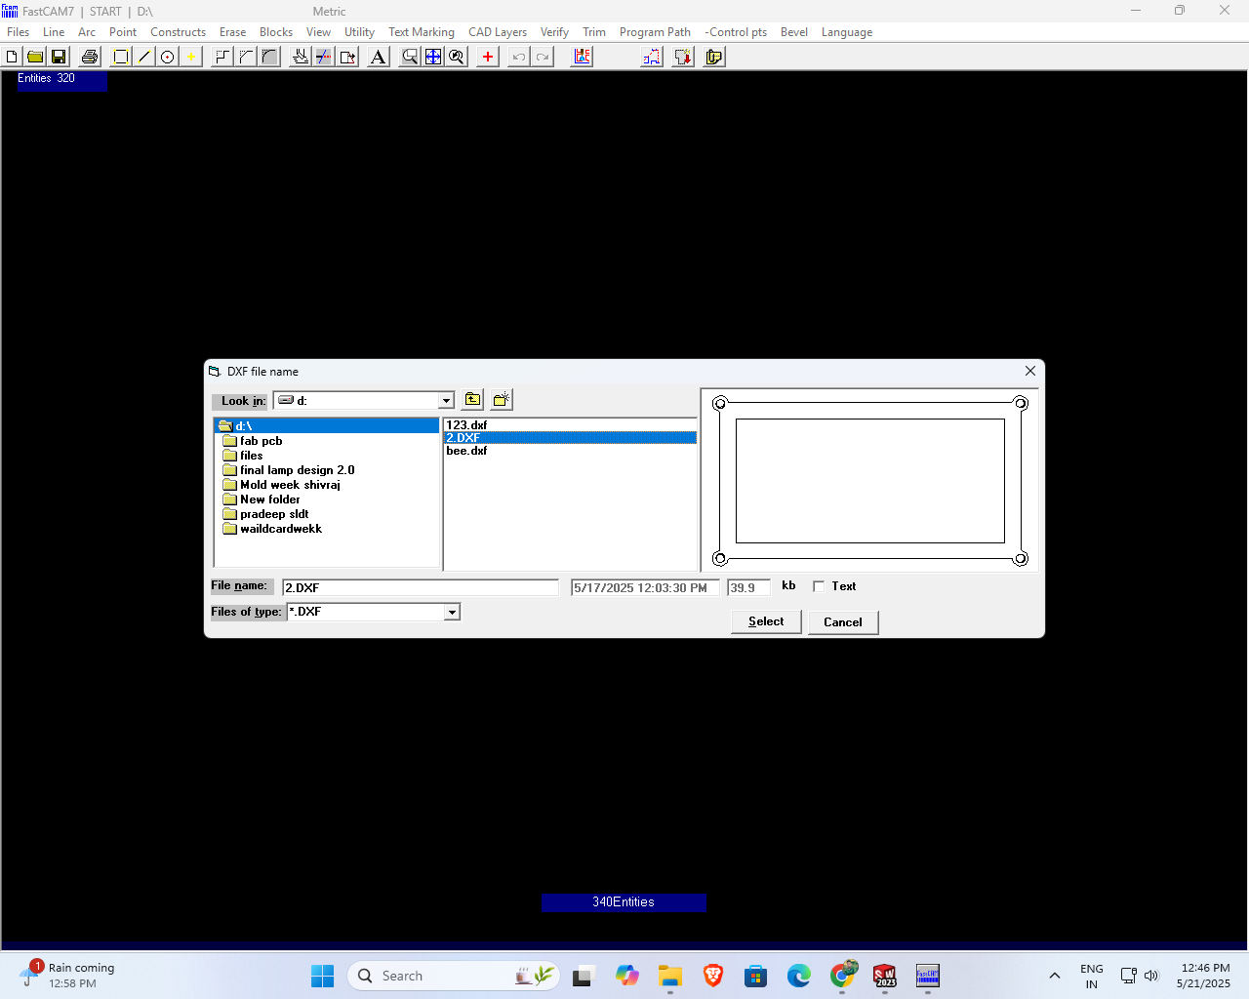This screenshot has height=999, width=1249.
Task: Click the trim line icon with red slash
Action: [324, 57]
